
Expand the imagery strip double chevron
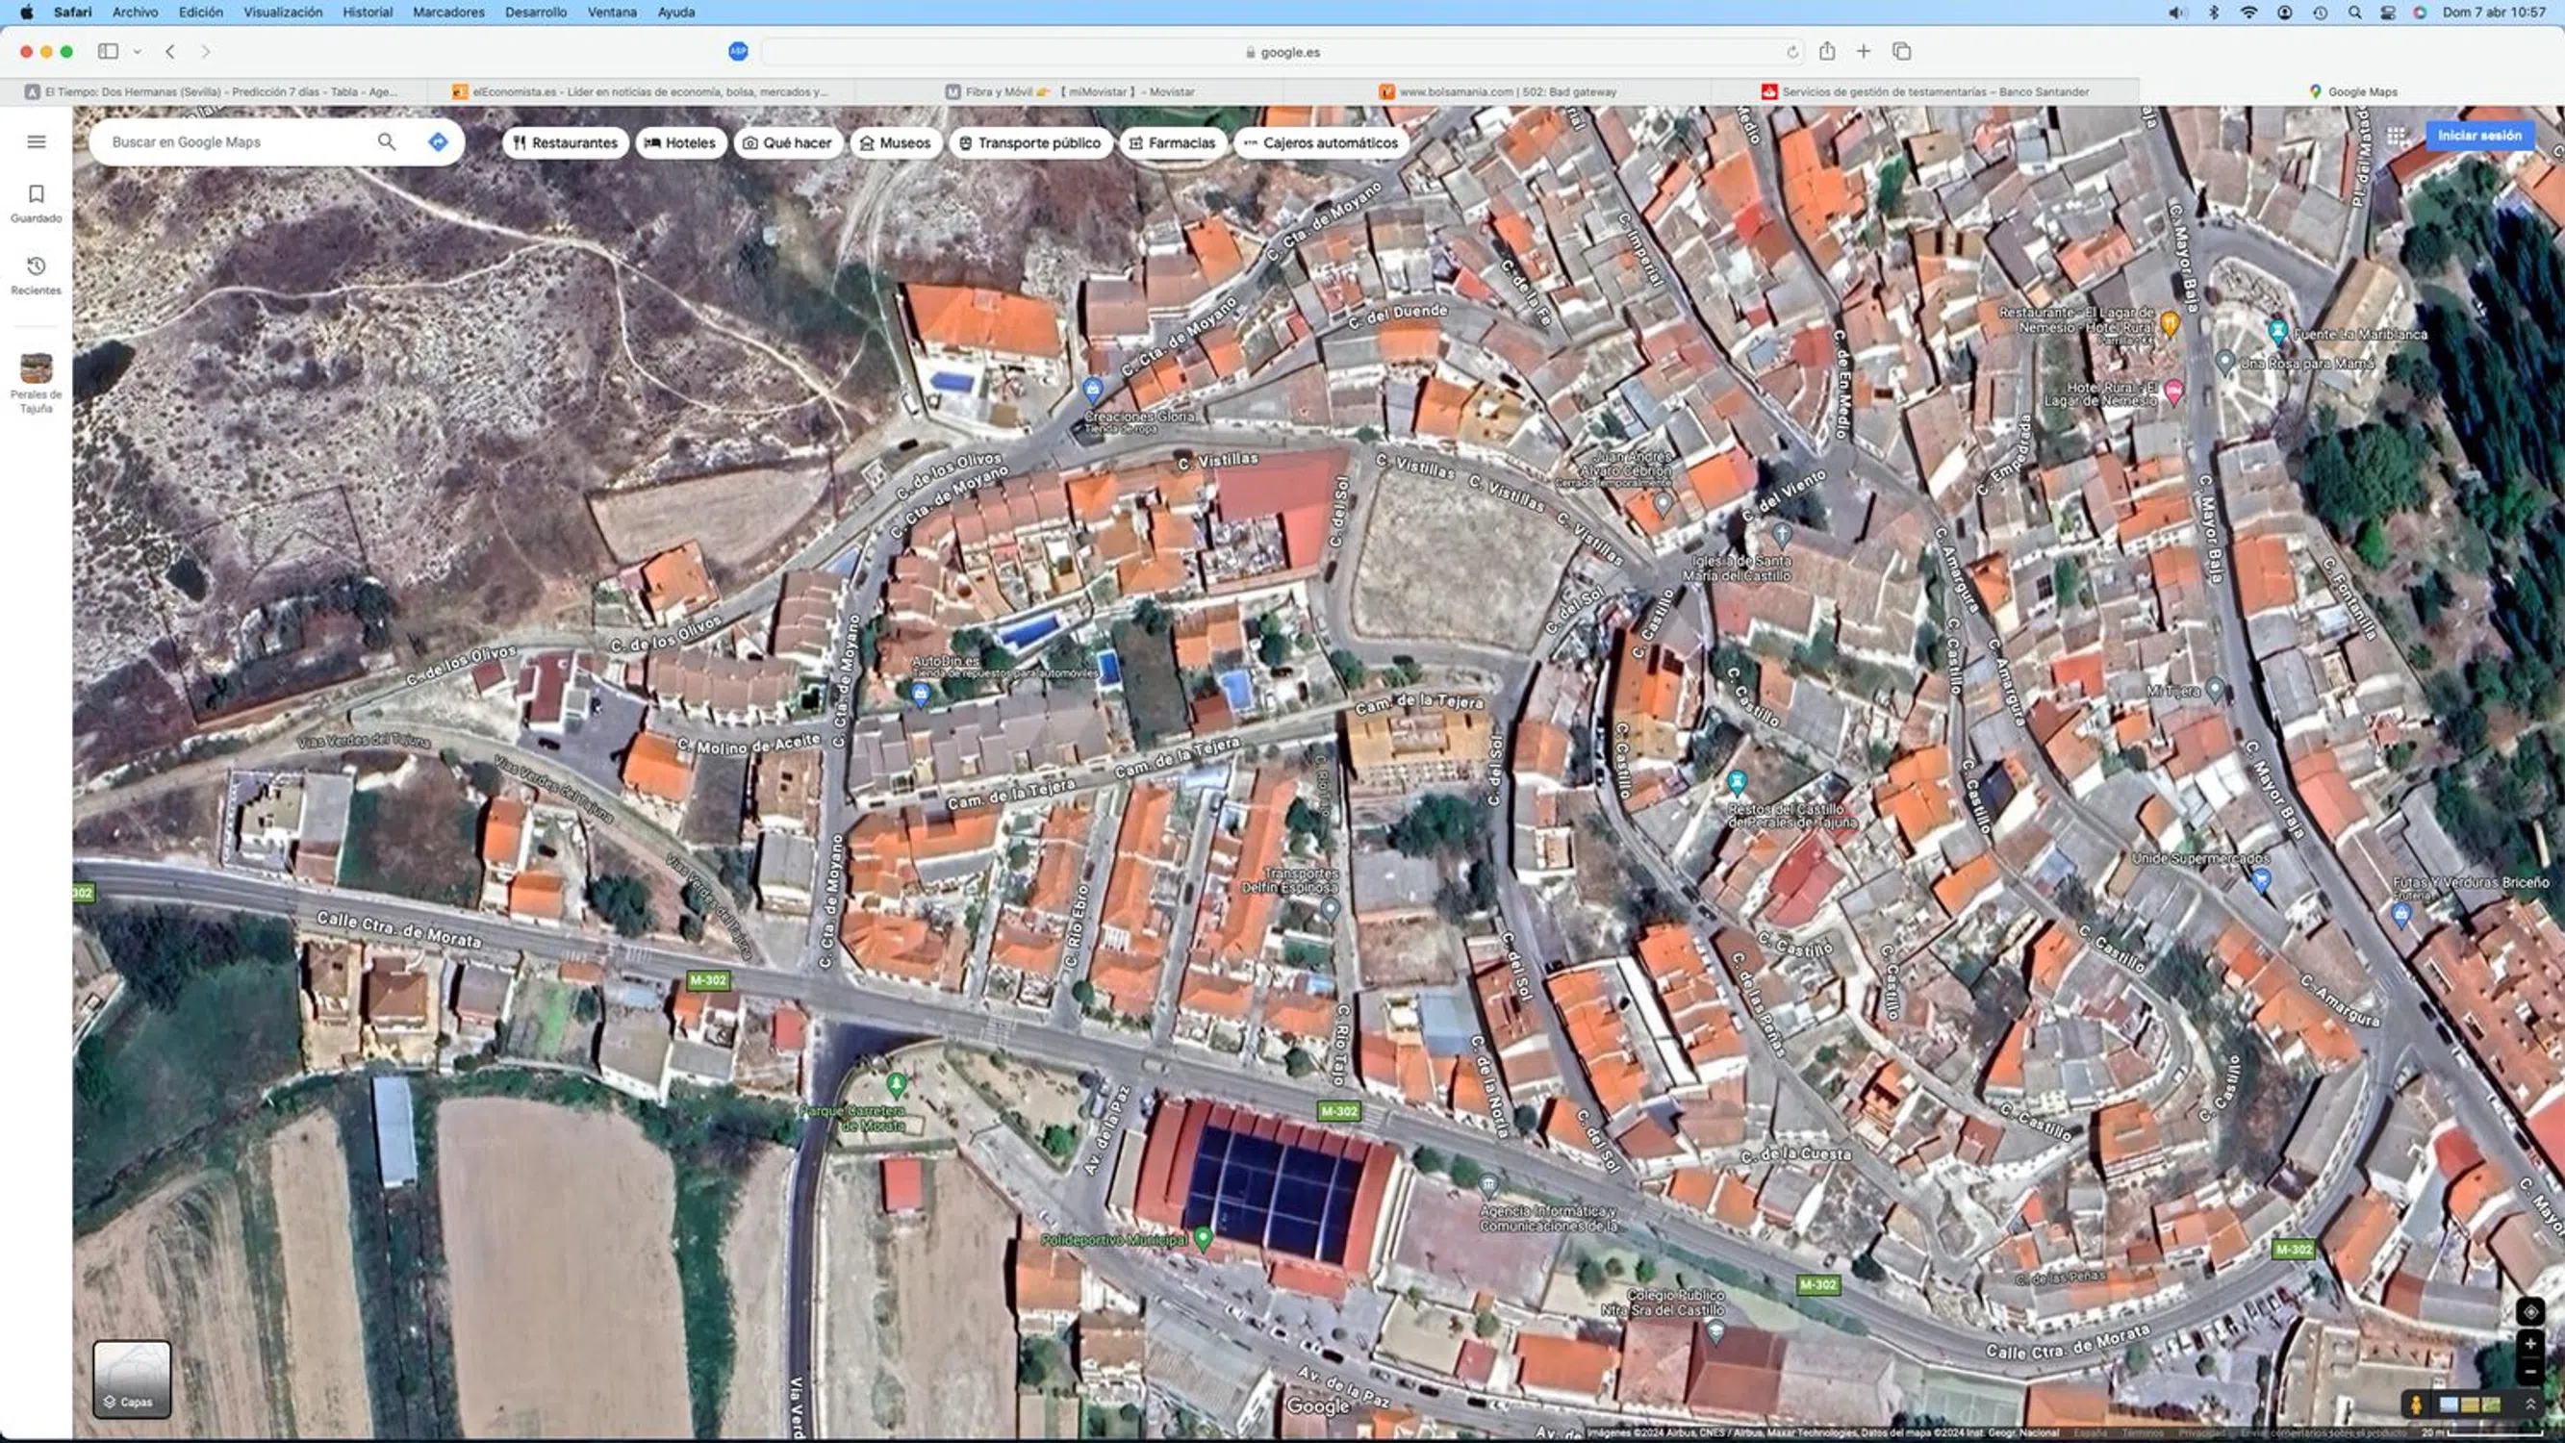(x=2530, y=1405)
